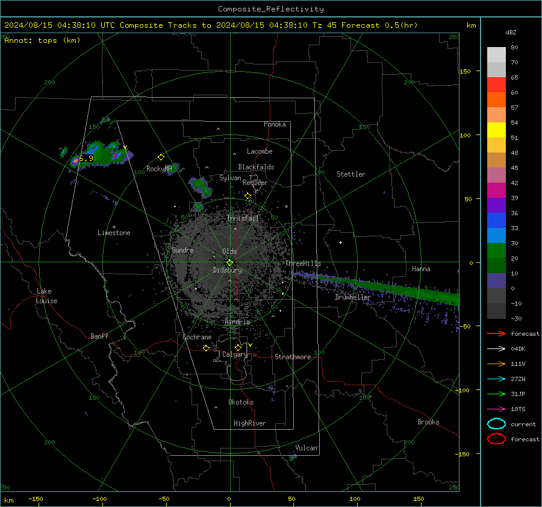
Task: Click the 6.9 storm tops annotation
Action: 86,159
